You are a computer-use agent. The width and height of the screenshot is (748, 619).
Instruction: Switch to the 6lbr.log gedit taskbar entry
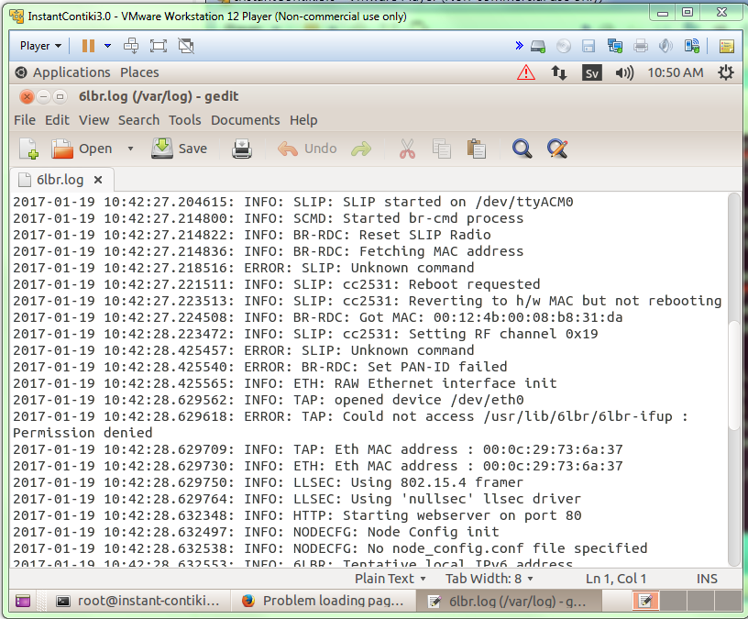pos(508,601)
